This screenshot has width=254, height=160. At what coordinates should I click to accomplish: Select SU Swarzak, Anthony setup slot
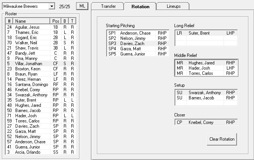click(x=206, y=93)
